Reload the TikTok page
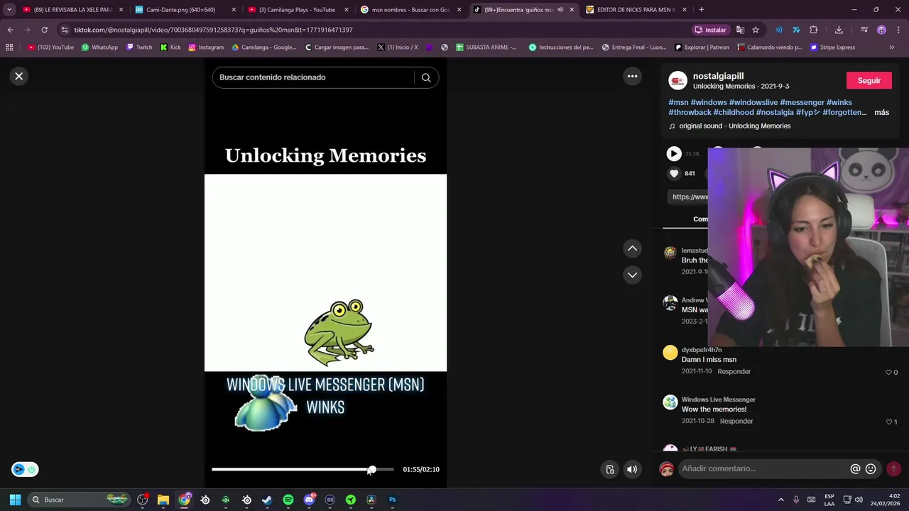 point(44,30)
